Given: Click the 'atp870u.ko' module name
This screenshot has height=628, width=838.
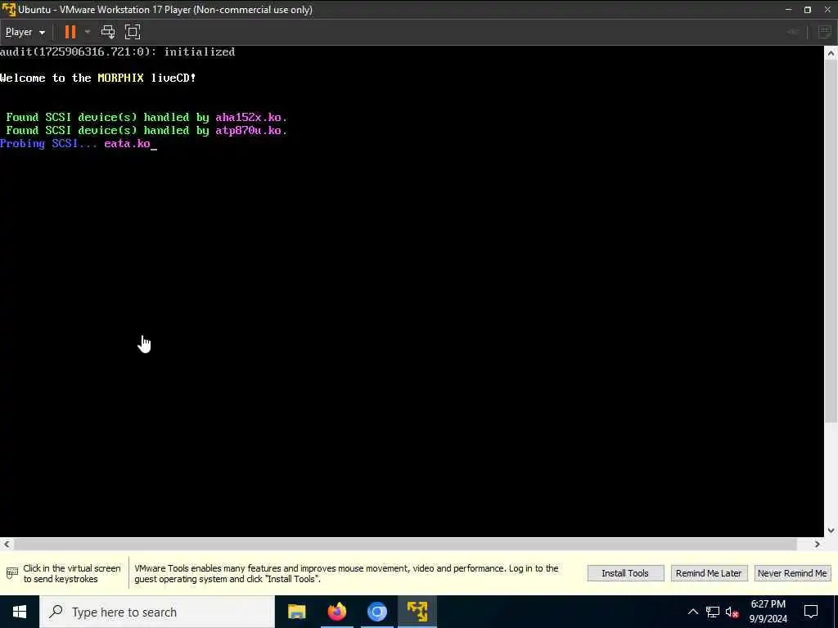Looking at the screenshot, I should coord(248,130).
